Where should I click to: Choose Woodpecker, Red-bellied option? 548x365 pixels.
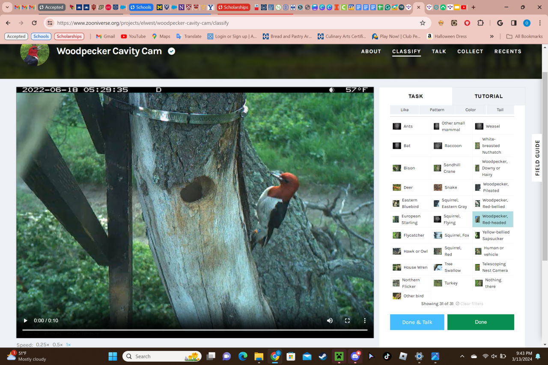coord(493,203)
